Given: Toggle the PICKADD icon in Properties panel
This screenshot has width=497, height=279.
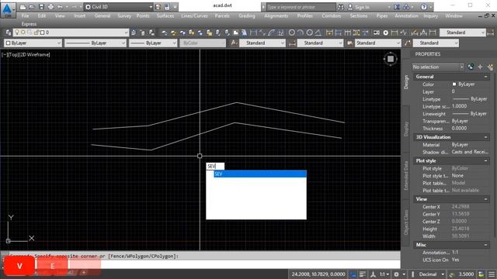Looking at the screenshot, I should click(471, 67).
